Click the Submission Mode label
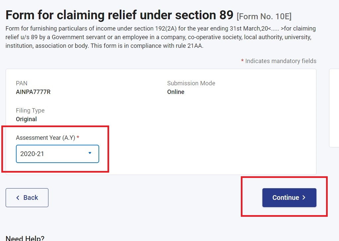The height and width of the screenshot is (241, 339). pyautogui.click(x=191, y=83)
